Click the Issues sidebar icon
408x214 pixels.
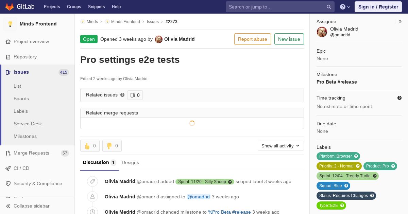[x=8, y=72]
